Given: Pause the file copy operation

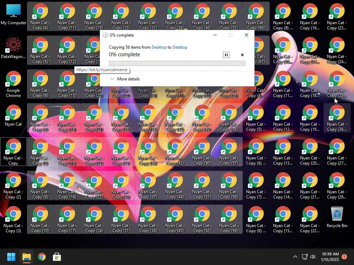Looking at the screenshot, I should (226, 55).
